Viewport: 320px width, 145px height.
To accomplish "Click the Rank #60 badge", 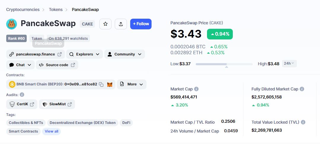I will tap(16, 38).
